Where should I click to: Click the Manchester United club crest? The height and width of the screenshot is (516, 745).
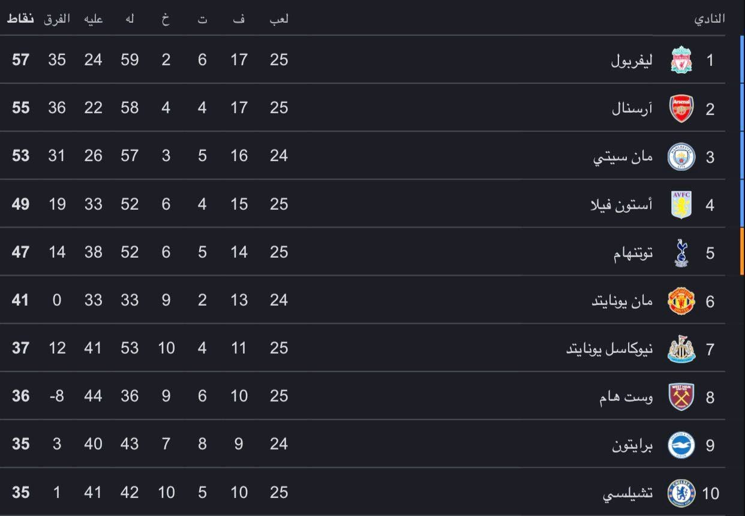pyautogui.click(x=681, y=300)
